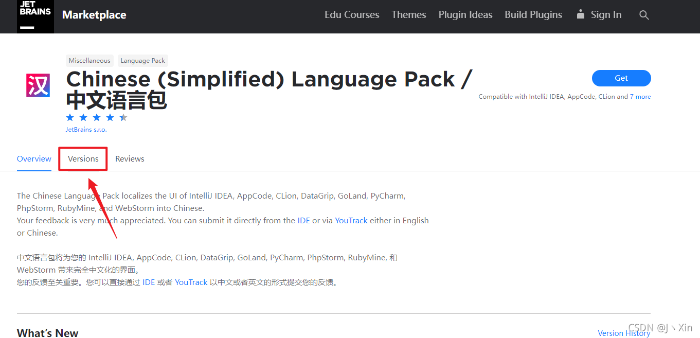This screenshot has width=700, height=338.
Task: Expand the '7 more' compatible products link
Action: pyautogui.click(x=640, y=97)
